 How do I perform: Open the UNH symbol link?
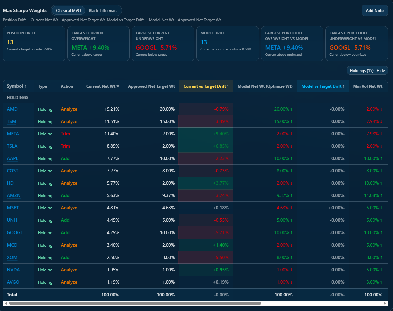(x=12, y=220)
